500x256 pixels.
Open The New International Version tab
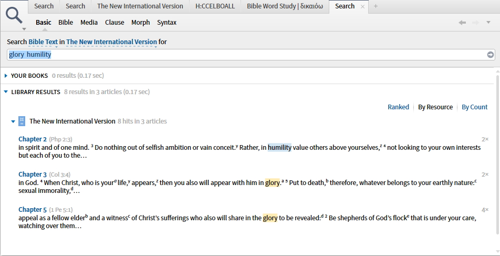click(140, 6)
